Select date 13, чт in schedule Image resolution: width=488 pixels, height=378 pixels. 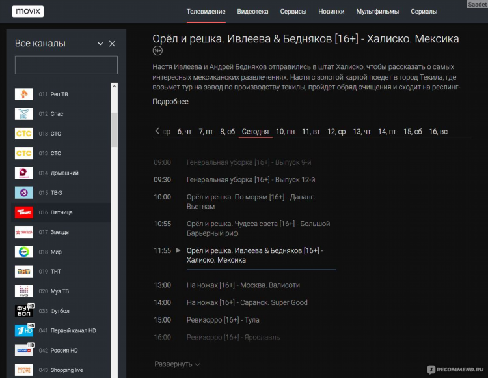coord(362,132)
